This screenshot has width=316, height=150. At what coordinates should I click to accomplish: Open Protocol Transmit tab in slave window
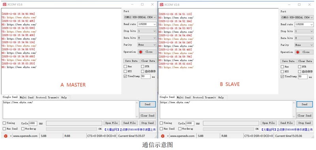[204, 97]
